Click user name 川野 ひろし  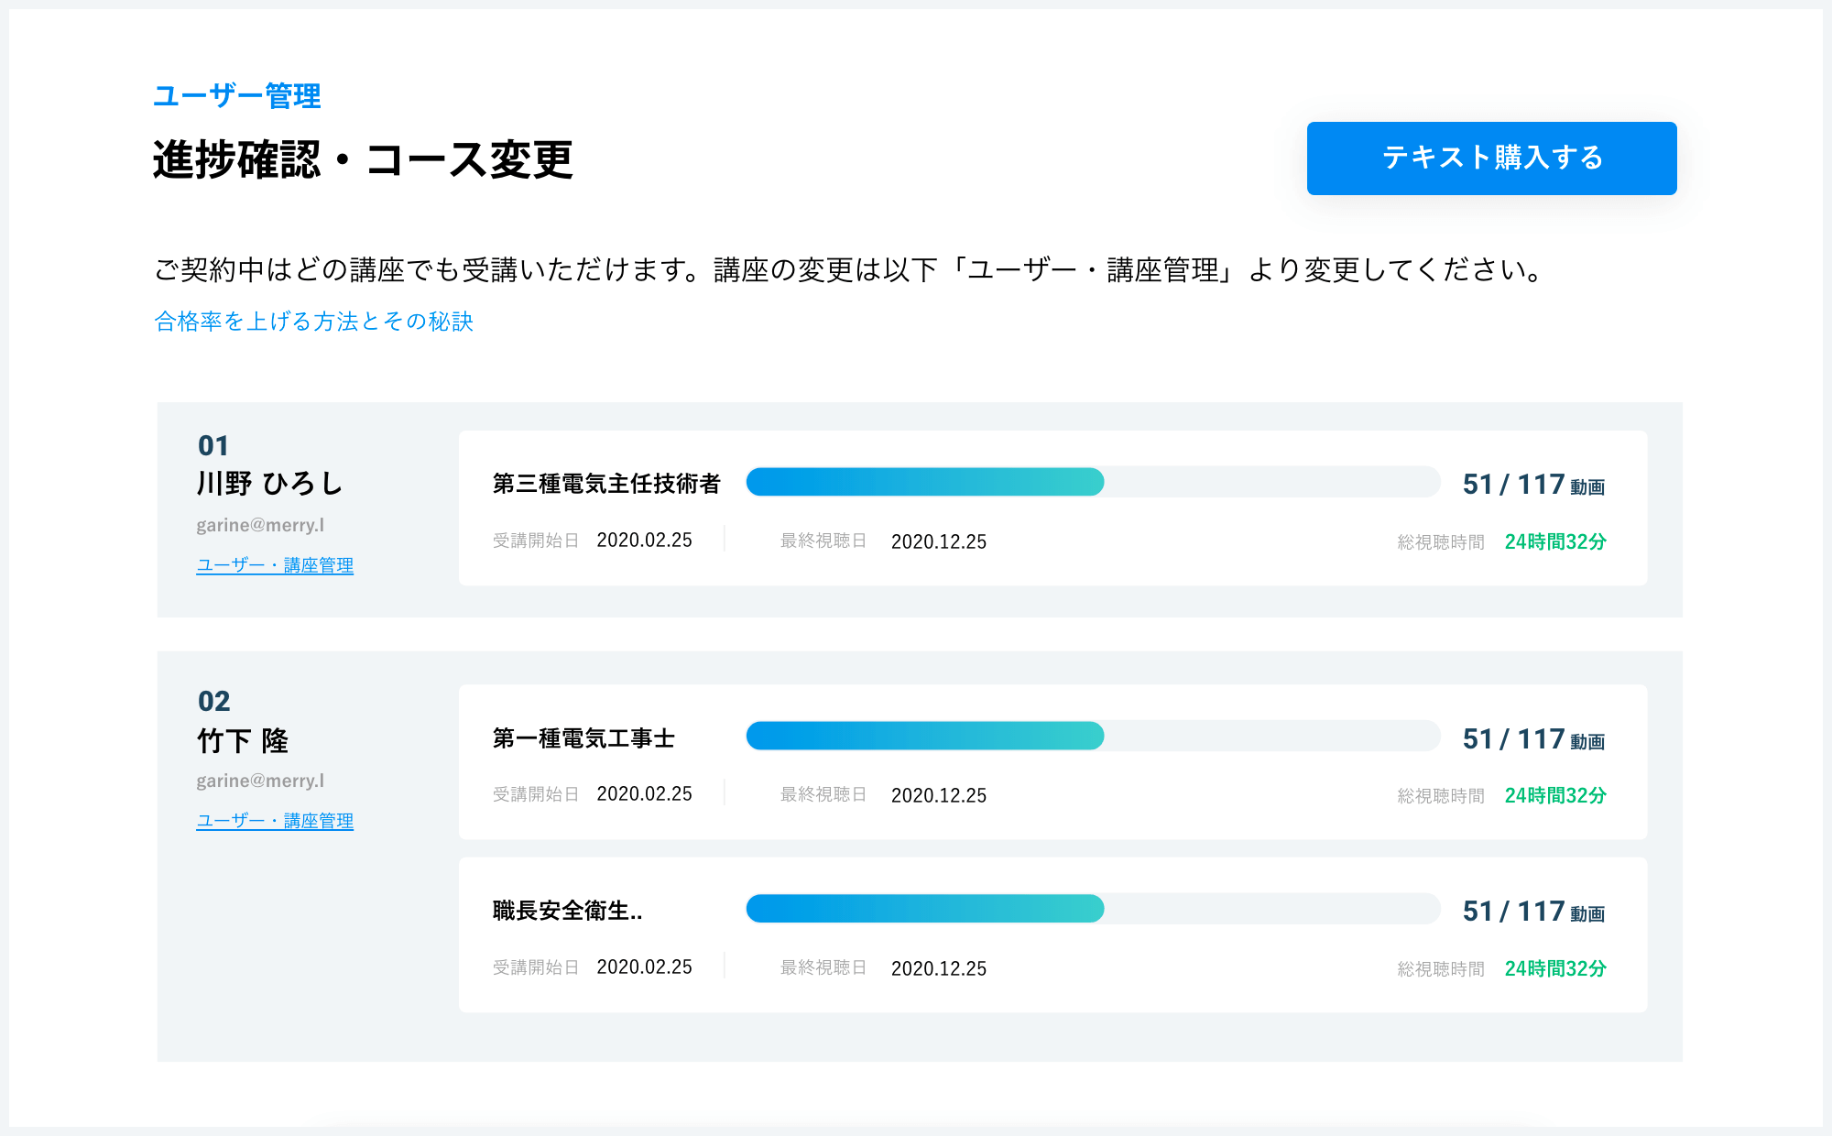click(x=269, y=483)
